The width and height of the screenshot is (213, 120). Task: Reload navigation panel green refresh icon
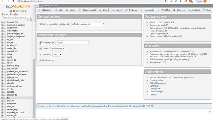[25, 11]
